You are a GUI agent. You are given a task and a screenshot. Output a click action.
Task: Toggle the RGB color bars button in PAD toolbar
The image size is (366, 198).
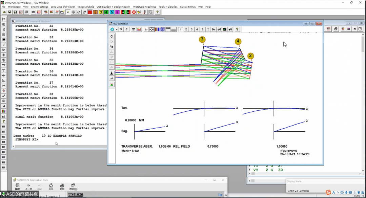(157, 29)
